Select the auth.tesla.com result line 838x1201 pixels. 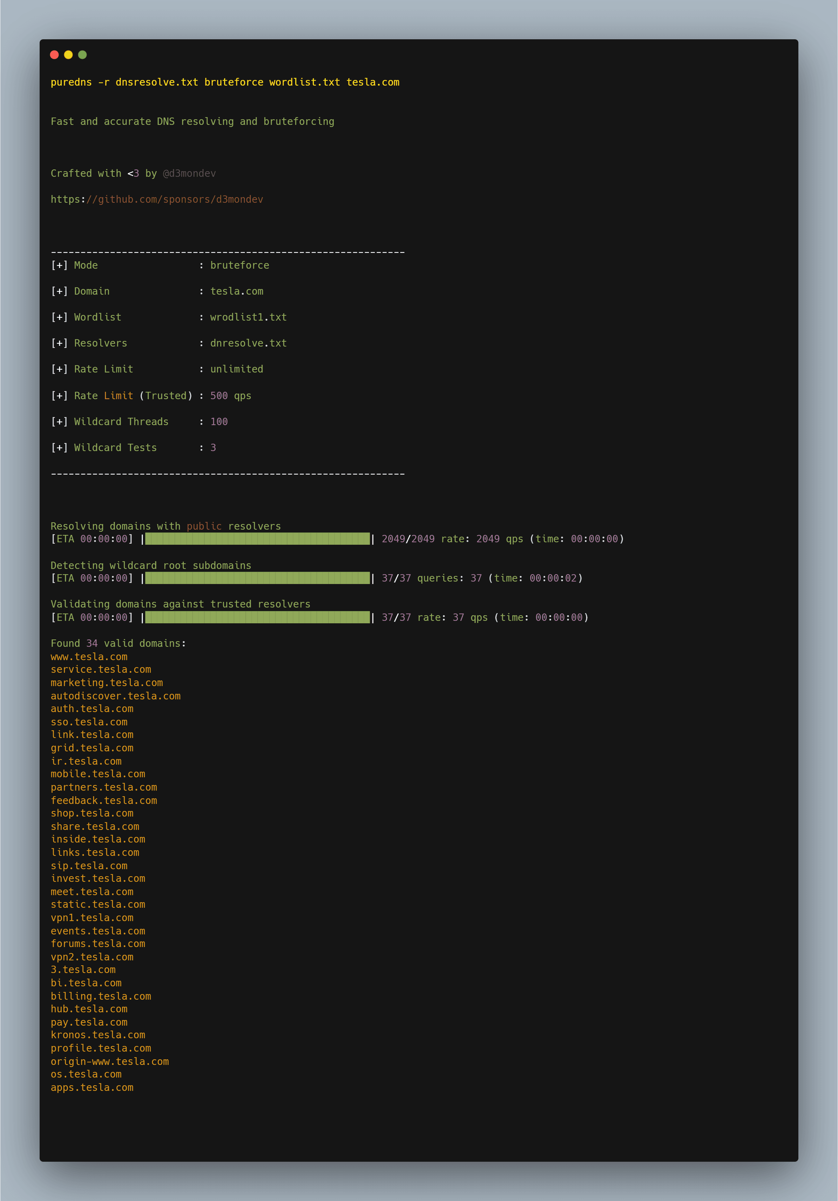click(92, 709)
